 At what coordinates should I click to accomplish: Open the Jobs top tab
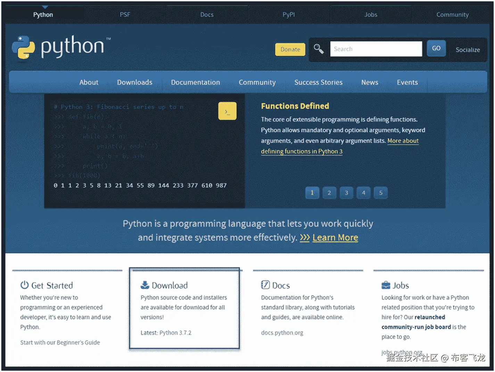coord(371,15)
